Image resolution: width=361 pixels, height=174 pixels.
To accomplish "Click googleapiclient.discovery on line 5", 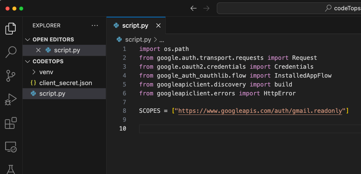I will tap(201, 84).
